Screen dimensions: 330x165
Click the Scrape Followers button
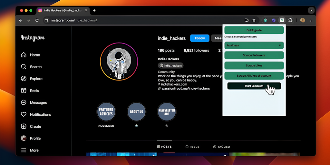coord(254,55)
